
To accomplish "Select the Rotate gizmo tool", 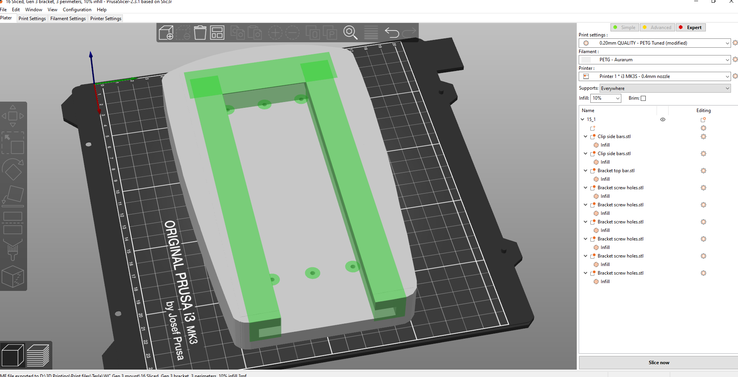I will tap(13, 169).
